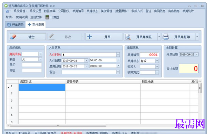
Task: Open 公司抬头 menu item
Action: coord(64,11)
